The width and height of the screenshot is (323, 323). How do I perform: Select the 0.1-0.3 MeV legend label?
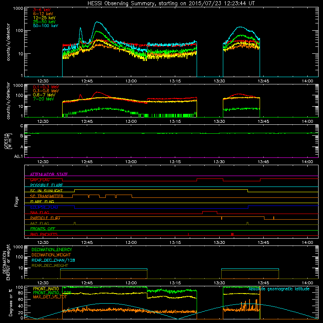click(46, 87)
